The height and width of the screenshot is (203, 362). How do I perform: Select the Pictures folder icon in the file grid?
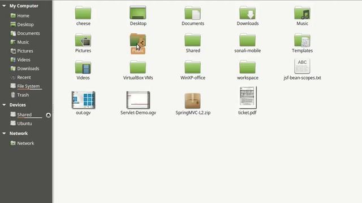[83, 40]
